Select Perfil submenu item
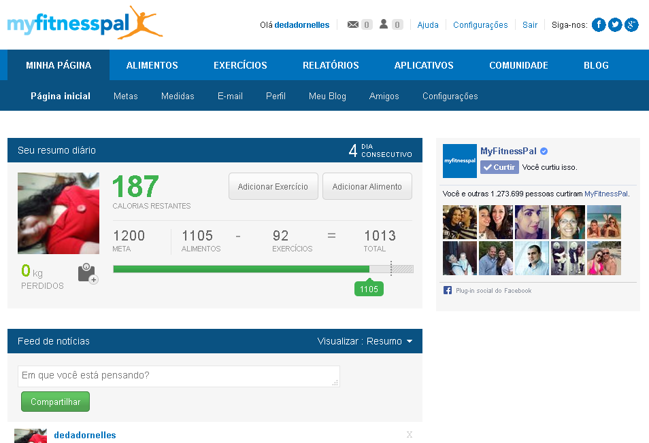 click(276, 96)
